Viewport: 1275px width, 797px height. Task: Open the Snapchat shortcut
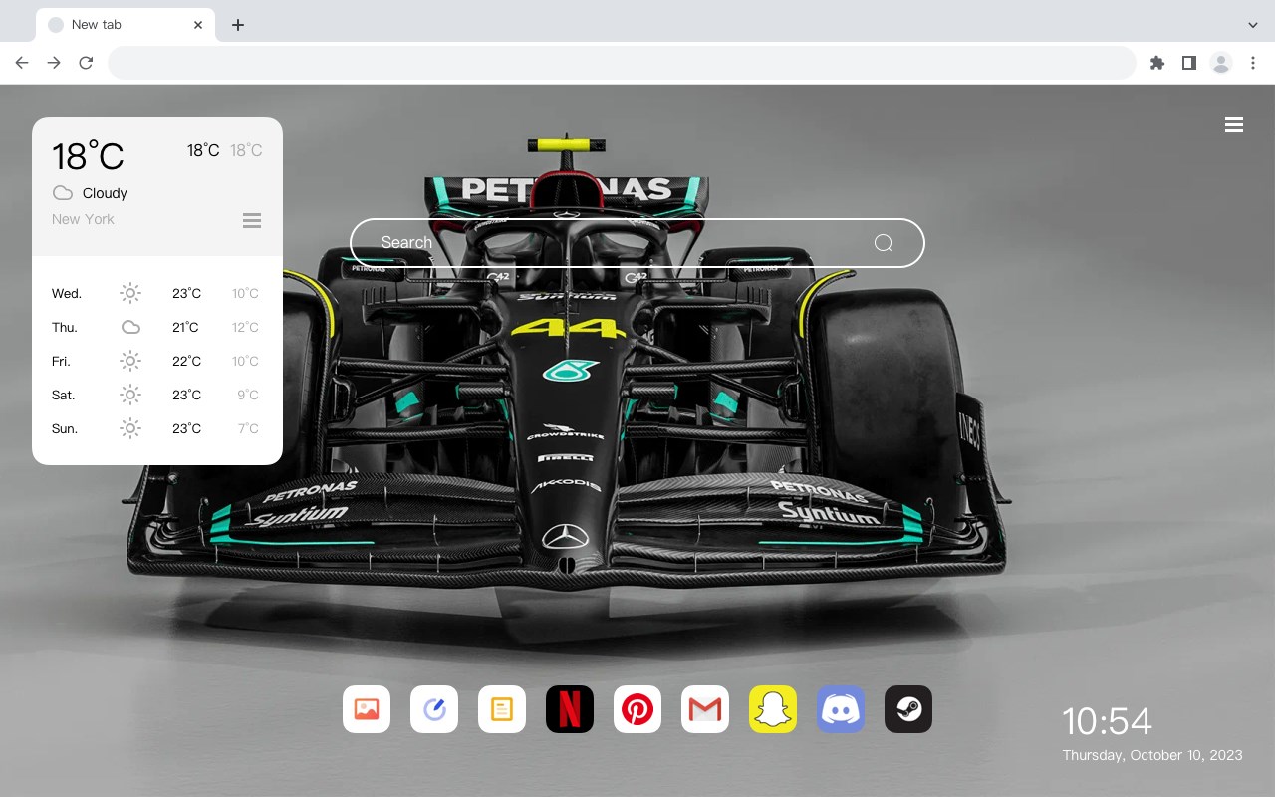point(773,709)
